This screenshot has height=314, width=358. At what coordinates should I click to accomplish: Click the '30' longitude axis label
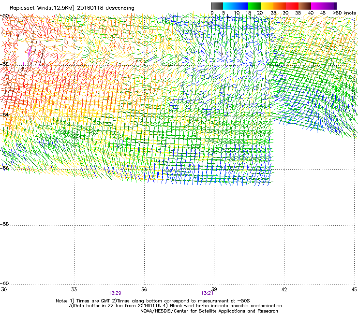click(4, 289)
